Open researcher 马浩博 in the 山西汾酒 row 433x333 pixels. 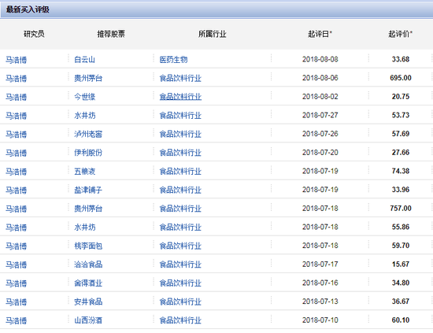tap(17, 321)
